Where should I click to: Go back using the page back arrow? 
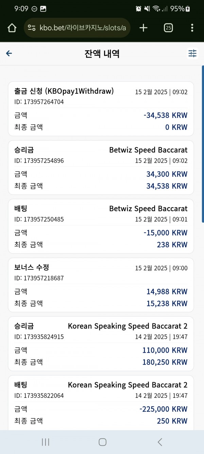tap(9, 53)
